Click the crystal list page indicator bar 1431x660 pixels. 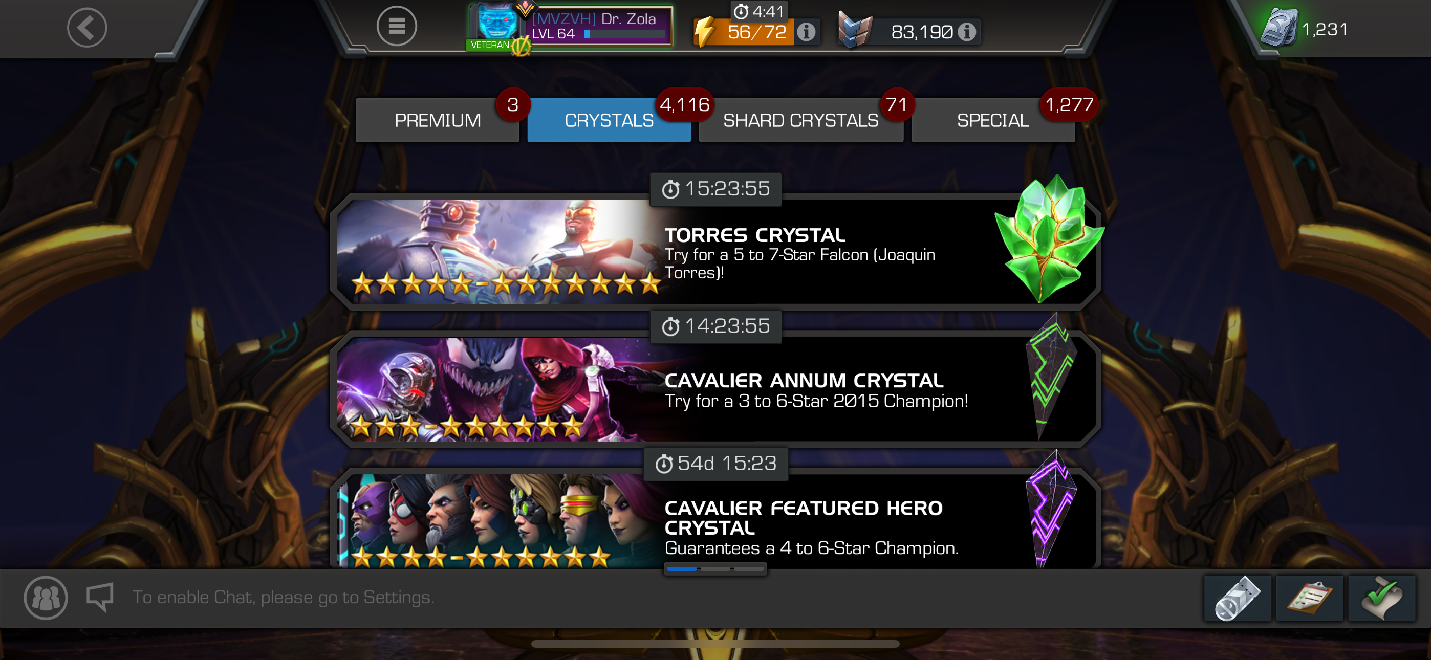[x=715, y=569]
